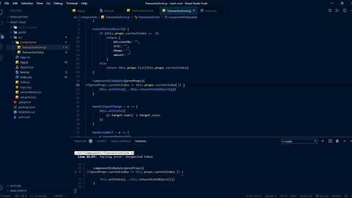Viewport: 352px width, 198px height.
Task: Open the Debug menu
Action: click(58, 3)
